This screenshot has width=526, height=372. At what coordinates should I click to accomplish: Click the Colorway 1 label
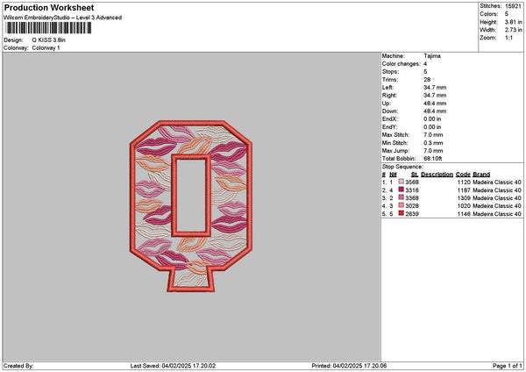click(46, 48)
